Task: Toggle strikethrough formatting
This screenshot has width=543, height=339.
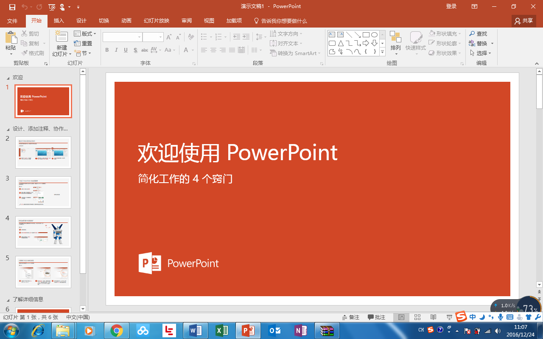Action: point(145,50)
